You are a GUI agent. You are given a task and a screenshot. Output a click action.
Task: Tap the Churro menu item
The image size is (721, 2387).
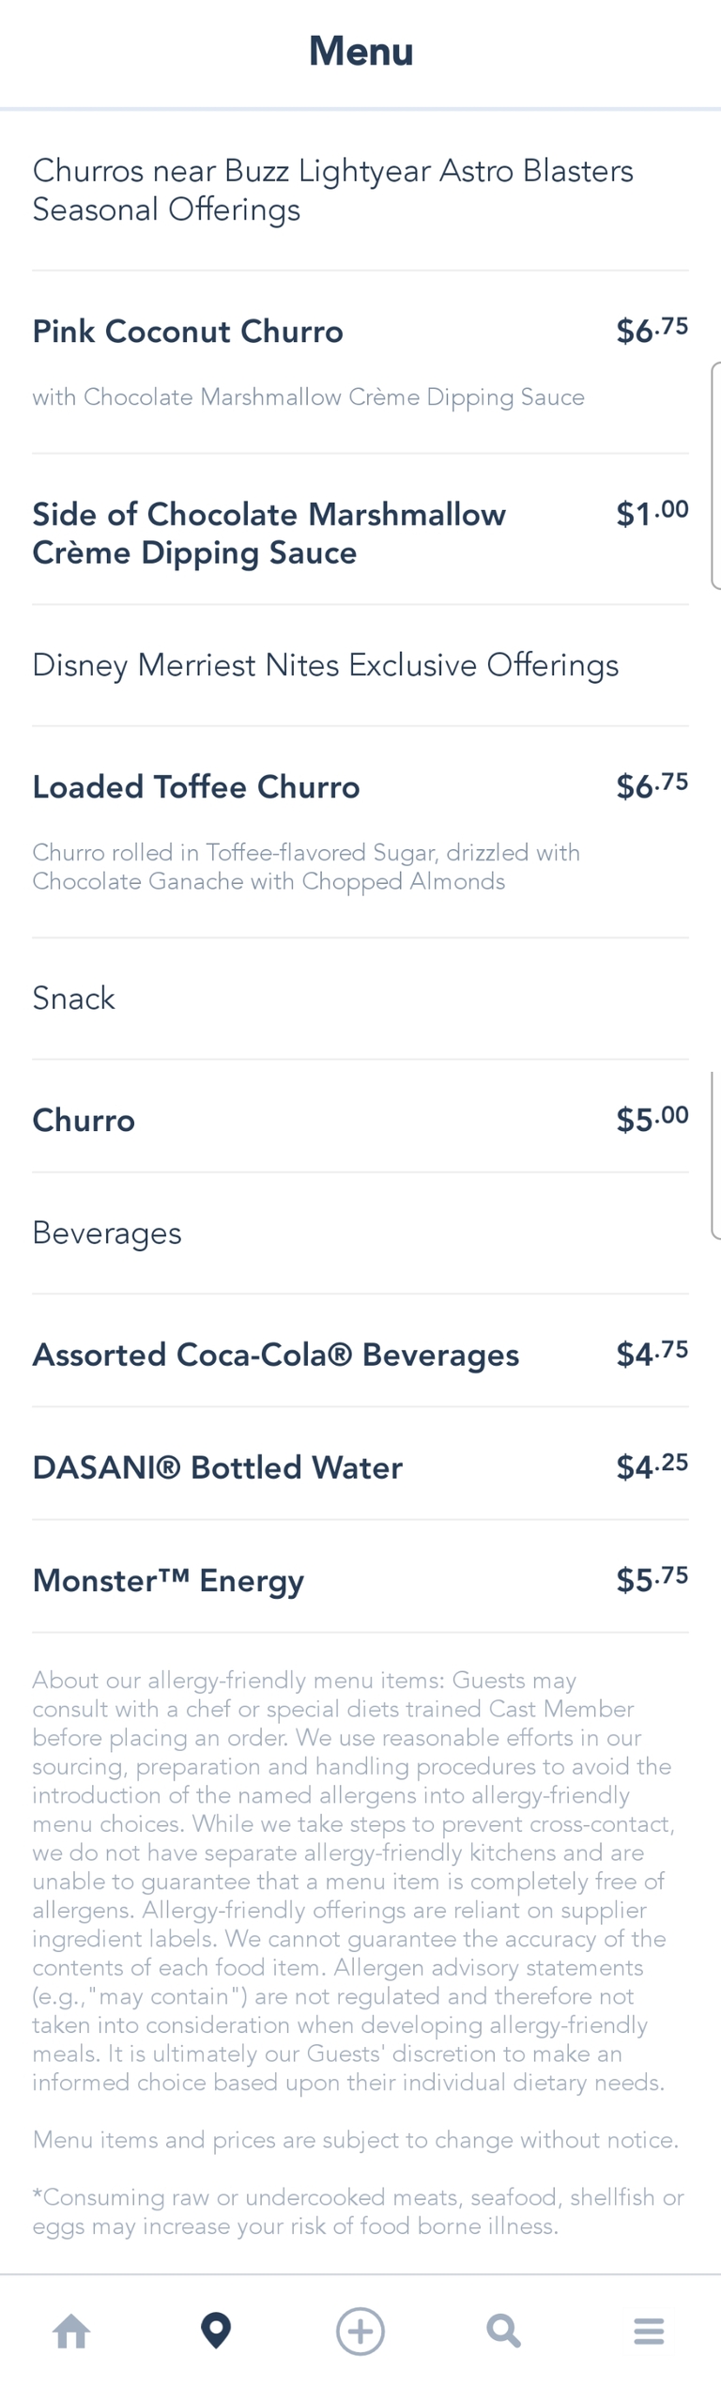(x=84, y=1120)
